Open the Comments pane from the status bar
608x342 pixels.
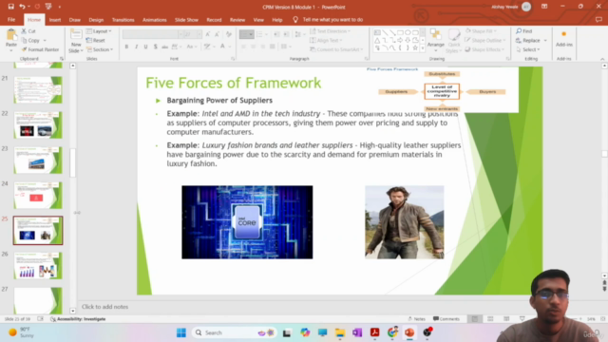coord(446,319)
